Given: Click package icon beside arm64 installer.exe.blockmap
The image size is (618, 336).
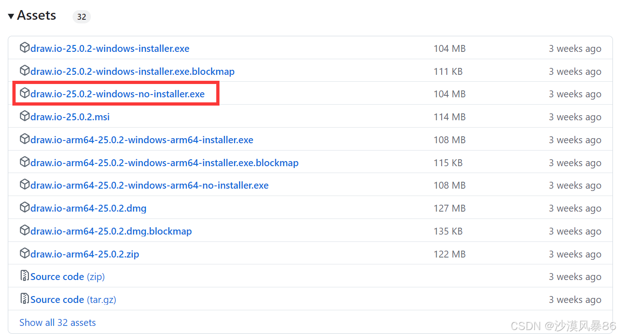Looking at the screenshot, I should tap(24, 162).
